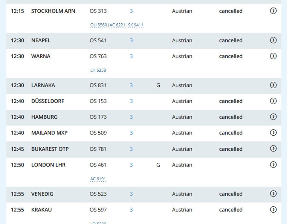Open details arrow for Stockholm ARN flight
Image resolution: width=287 pixels, height=224 pixels.
(273, 11)
